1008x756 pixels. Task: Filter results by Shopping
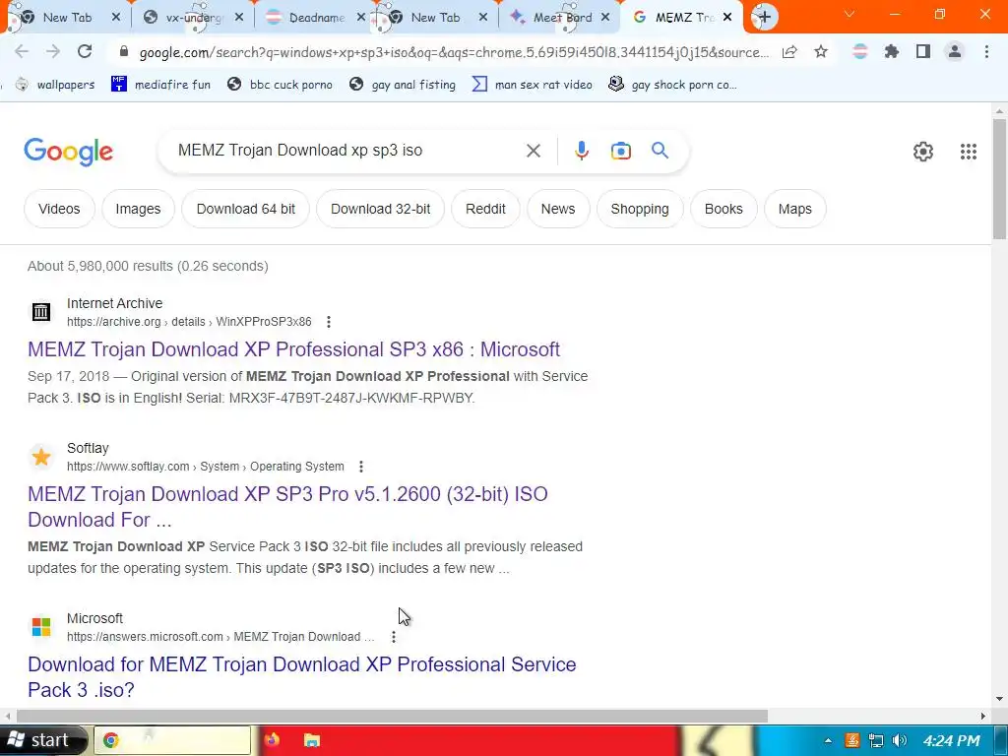(x=640, y=209)
